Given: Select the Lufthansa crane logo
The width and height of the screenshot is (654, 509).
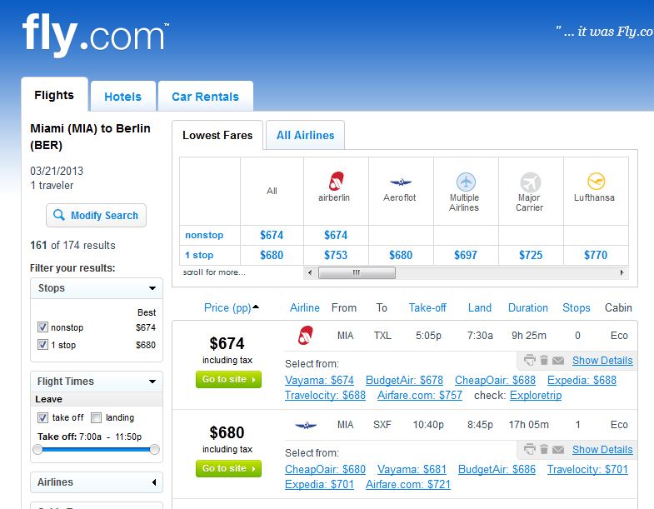Looking at the screenshot, I should (x=596, y=182).
